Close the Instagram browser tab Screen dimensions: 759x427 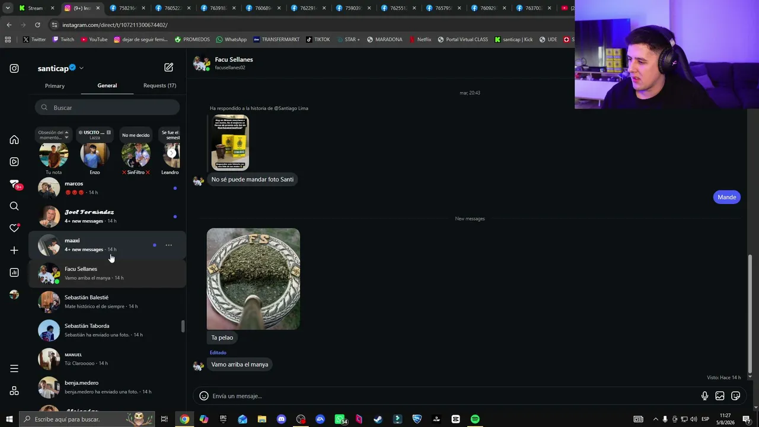[98, 8]
